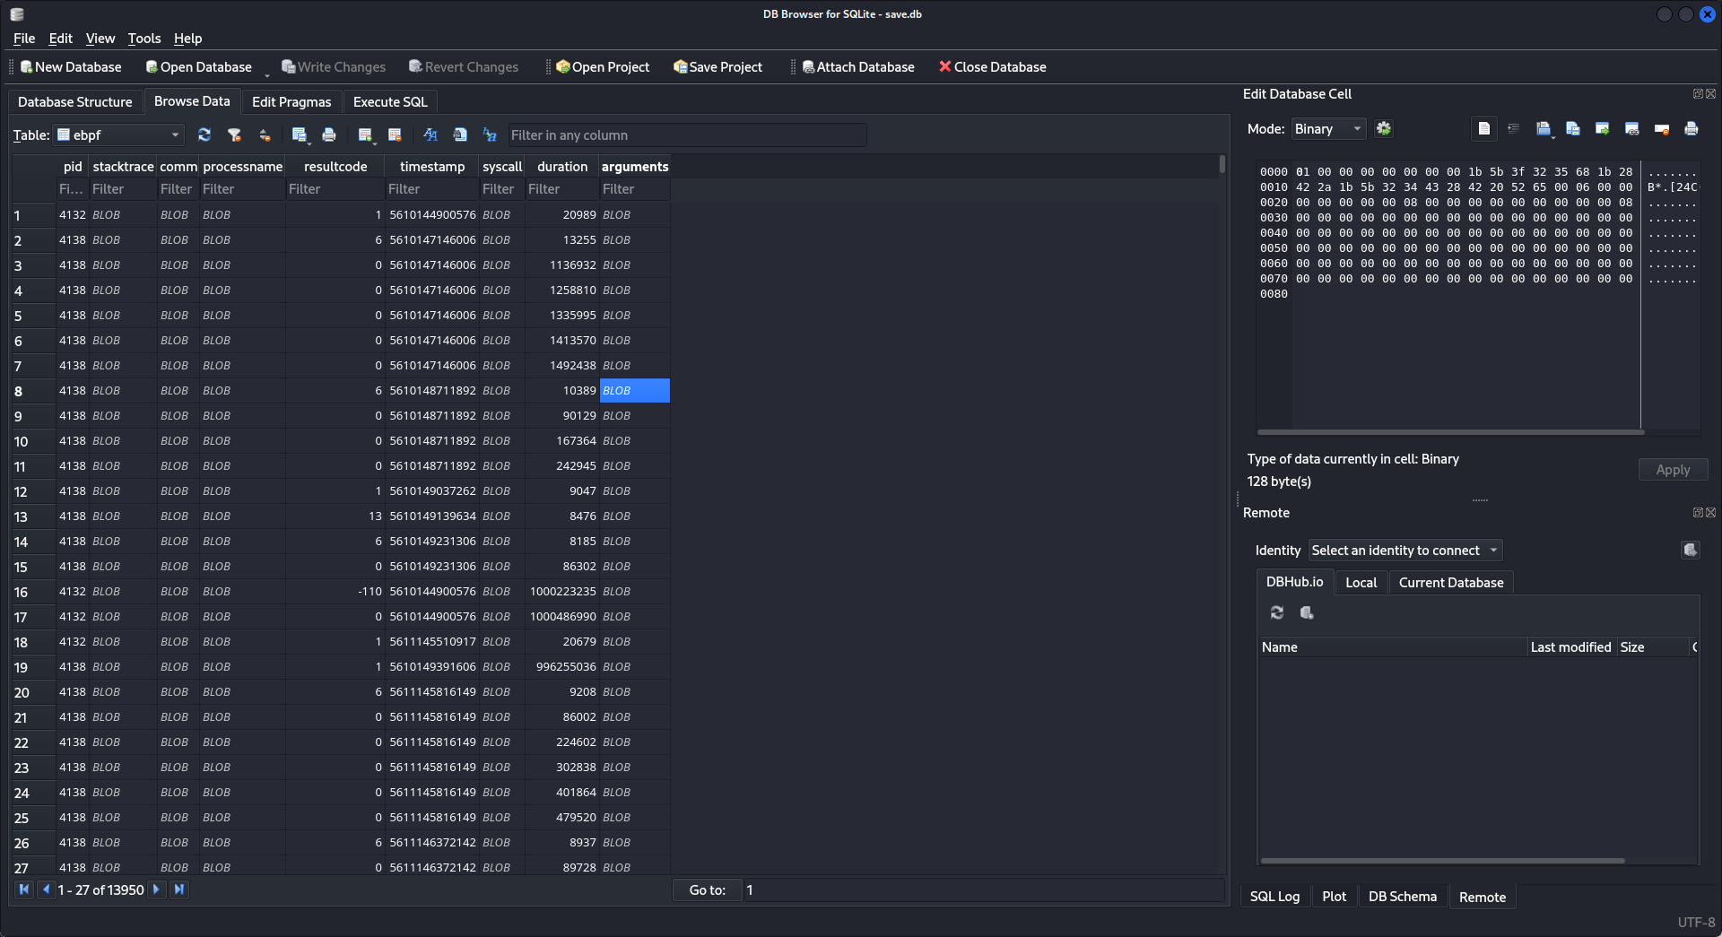
Task: Go to first page of records
Action: (24, 889)
